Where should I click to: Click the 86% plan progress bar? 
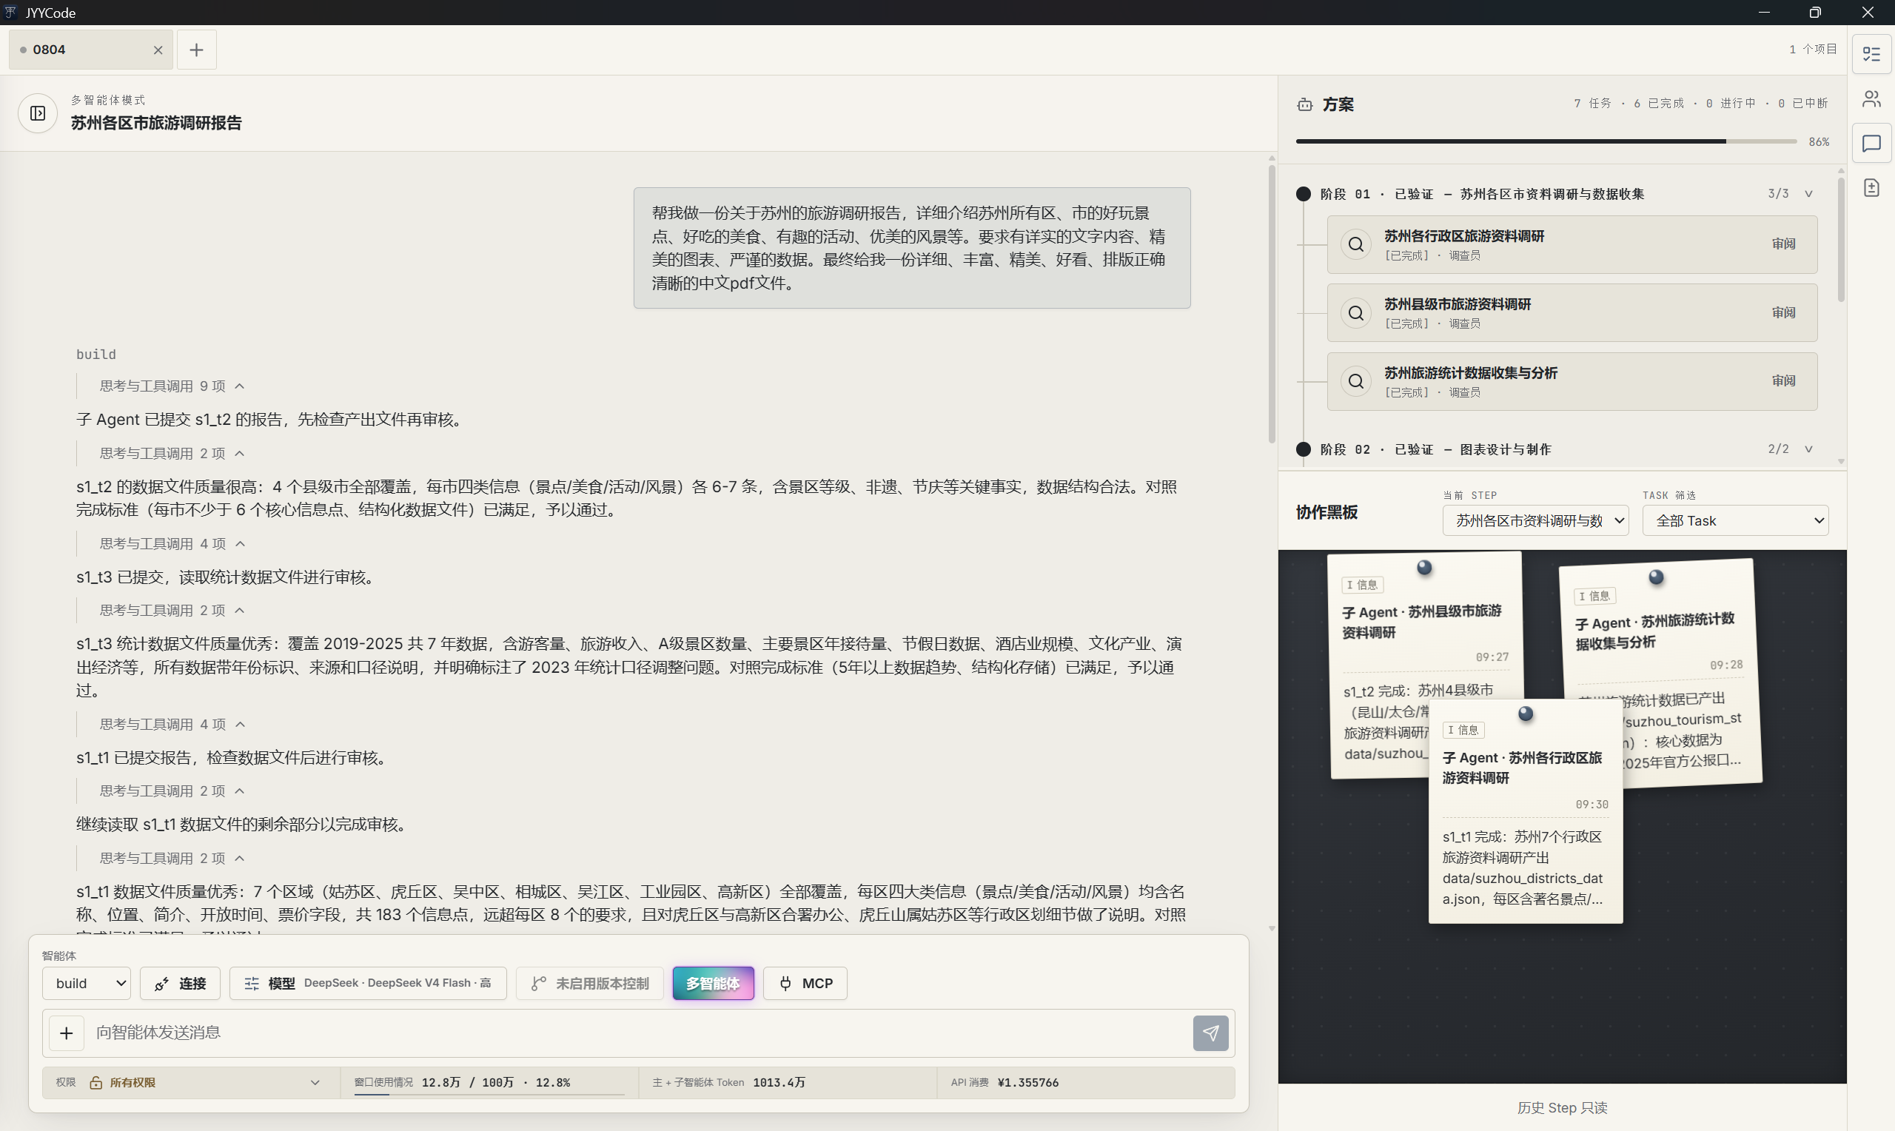[x=1546, y=141]
